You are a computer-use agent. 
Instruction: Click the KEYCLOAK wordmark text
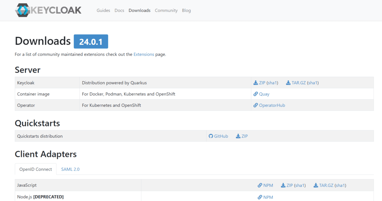56,10
